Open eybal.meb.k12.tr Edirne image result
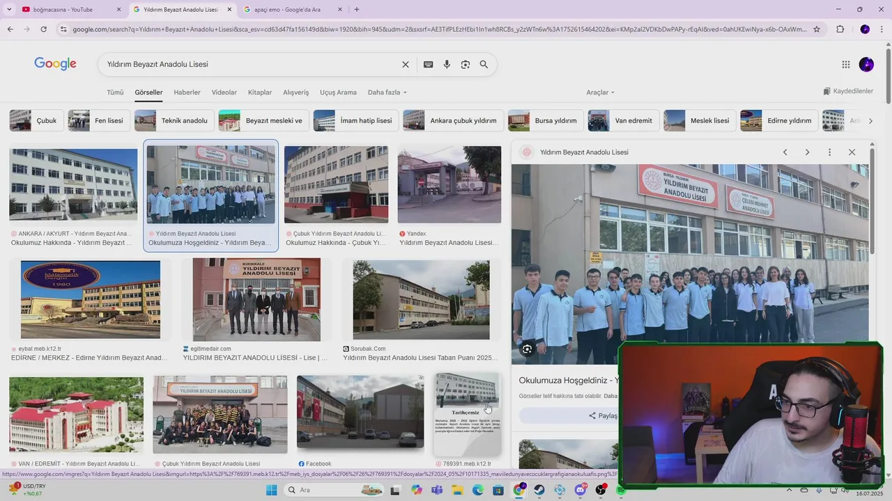This screenshot has height=501, width=892. point(91,299)
